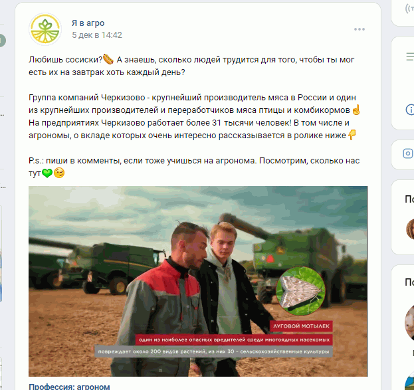Viewport: 414px width, 390px height.
Task: Click the broadcast icon at the top right
Action: coord(409,9)
